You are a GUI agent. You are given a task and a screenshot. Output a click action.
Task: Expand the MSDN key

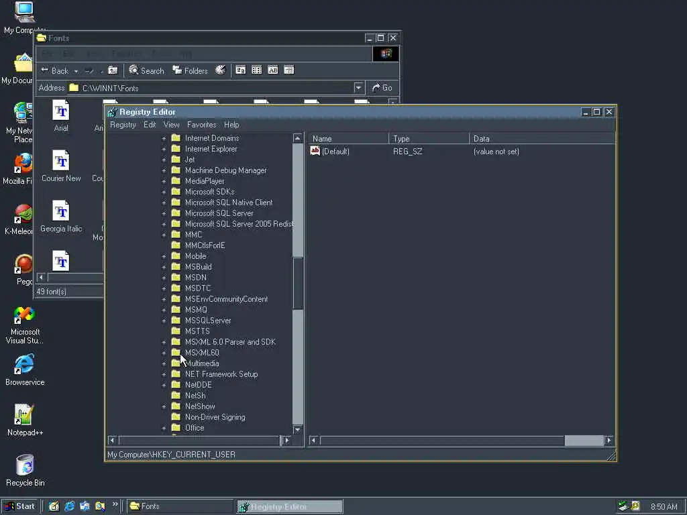pyautogui.click(x=164, y=278)
